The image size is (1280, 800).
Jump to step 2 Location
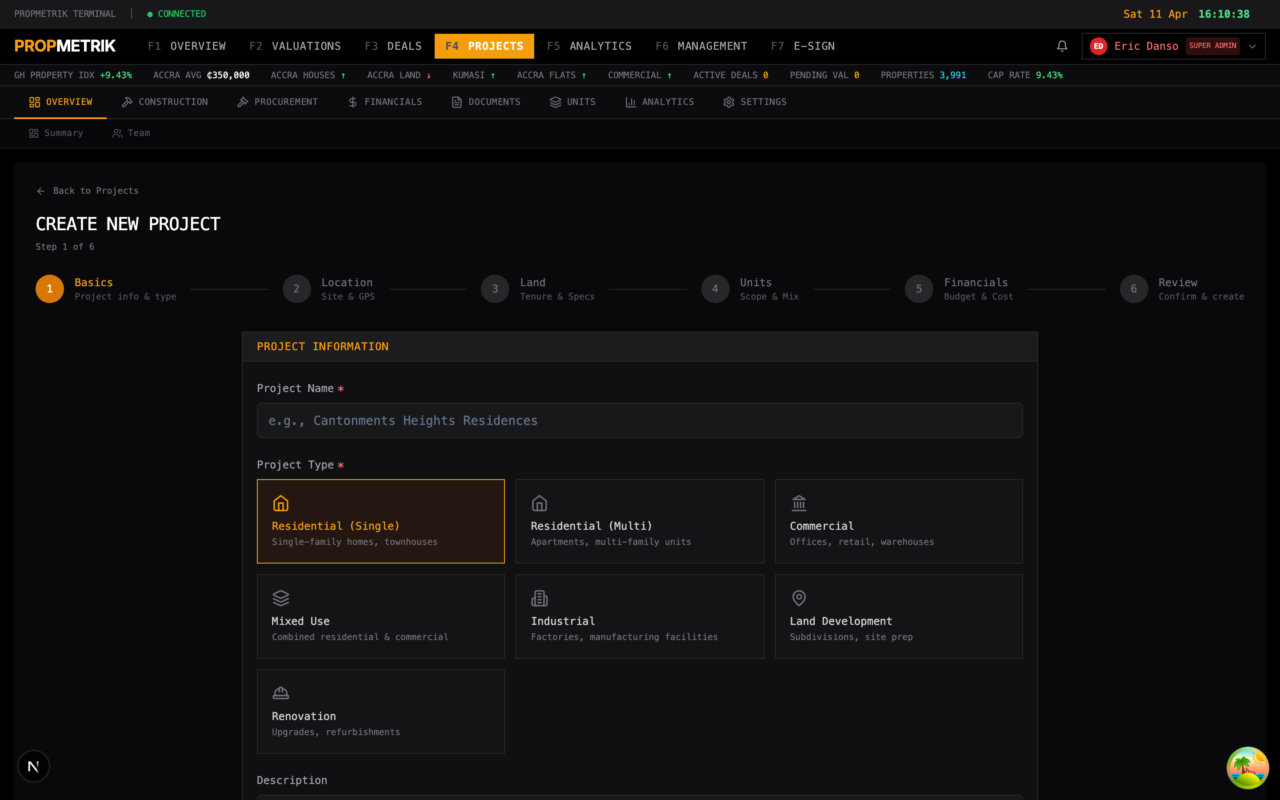pyautogui.click(x=328, y=289)
